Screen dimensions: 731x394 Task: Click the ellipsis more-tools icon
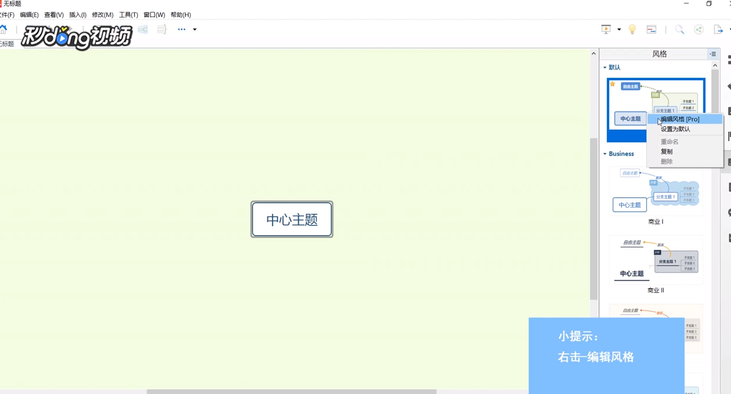pos(181,29)
